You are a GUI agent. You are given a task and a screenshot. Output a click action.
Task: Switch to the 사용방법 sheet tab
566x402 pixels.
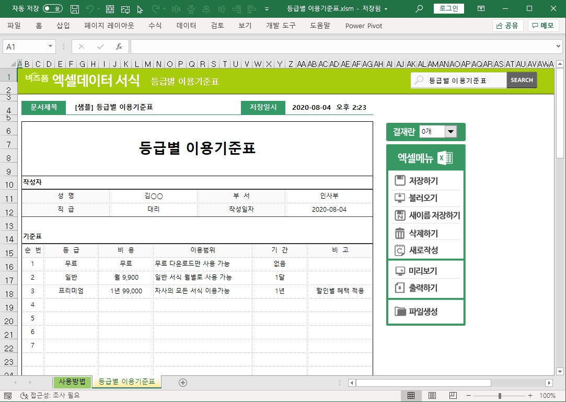click(x=72, y=382)
